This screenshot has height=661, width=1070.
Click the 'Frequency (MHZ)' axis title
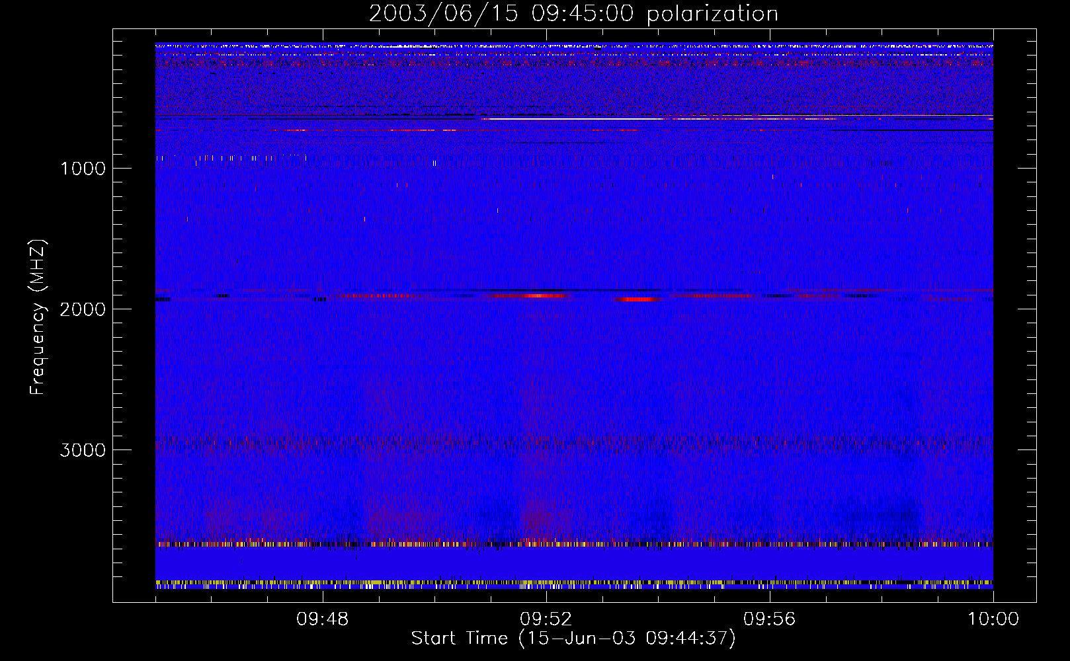click(38, 317)
